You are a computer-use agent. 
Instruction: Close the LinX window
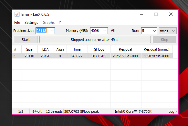(171, 14)
